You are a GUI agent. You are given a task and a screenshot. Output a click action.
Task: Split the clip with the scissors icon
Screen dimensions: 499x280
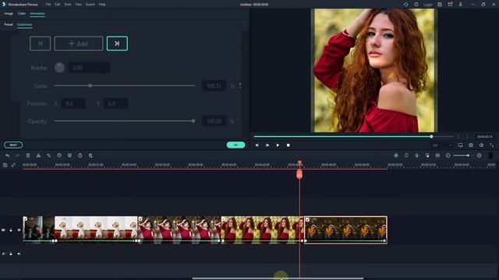pos(38,156)
